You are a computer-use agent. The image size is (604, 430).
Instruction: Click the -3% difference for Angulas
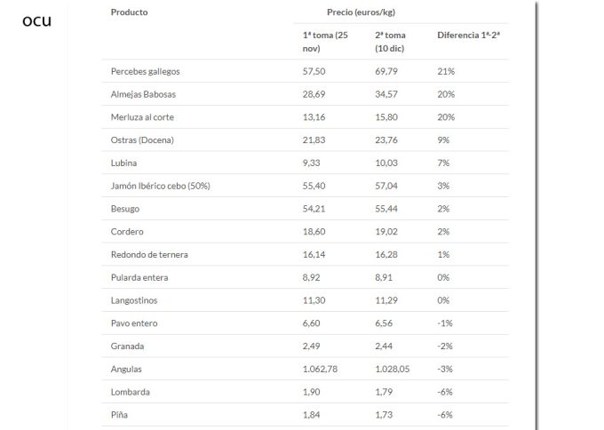pyautogui.click(x=446, y=369)
